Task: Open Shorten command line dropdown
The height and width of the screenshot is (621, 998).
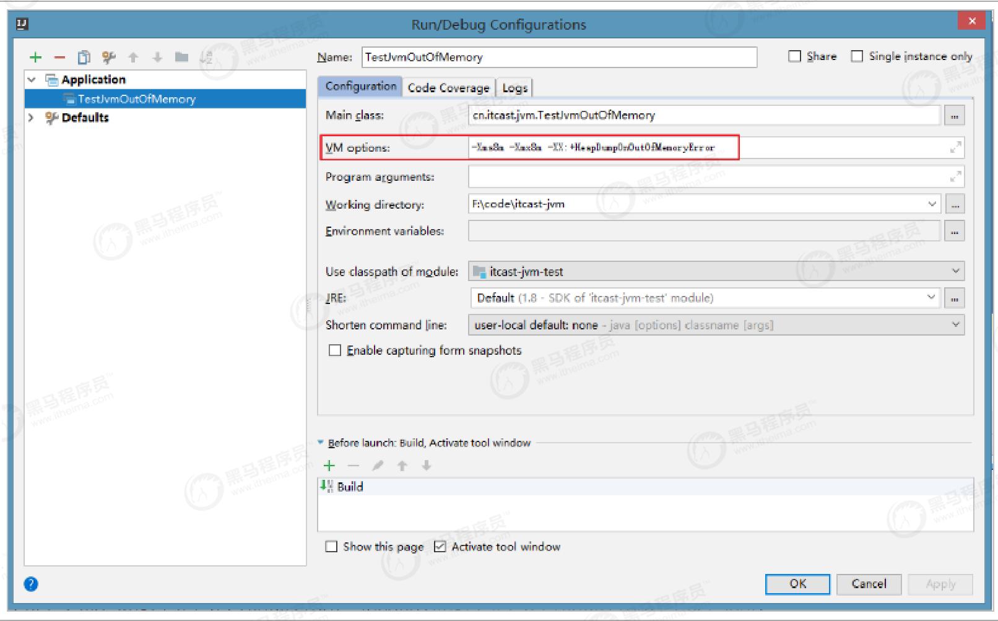Action: (x=955, y=324)
